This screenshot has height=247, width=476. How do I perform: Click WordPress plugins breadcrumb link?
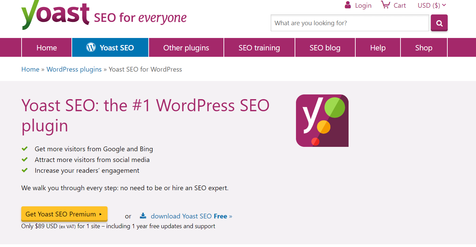coord(74,69)
